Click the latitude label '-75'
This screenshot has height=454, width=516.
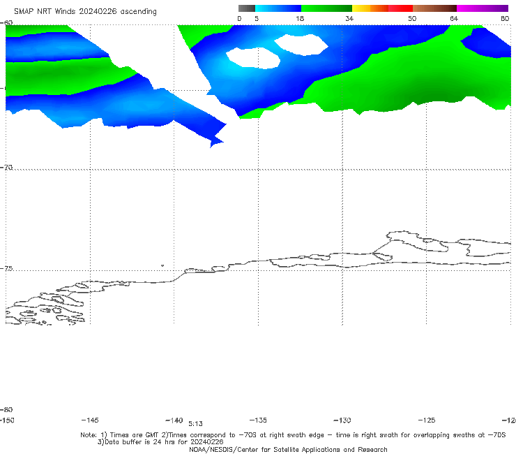click(6, 268)
